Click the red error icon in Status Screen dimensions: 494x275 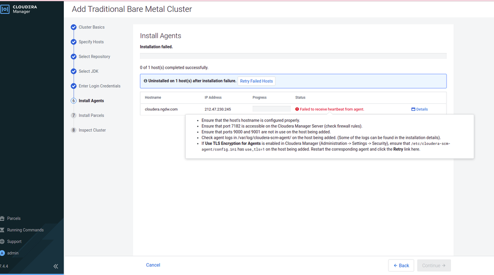point(297,109)
